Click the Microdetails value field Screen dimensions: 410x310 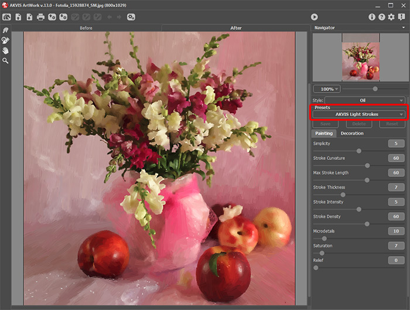coord(396,231)
